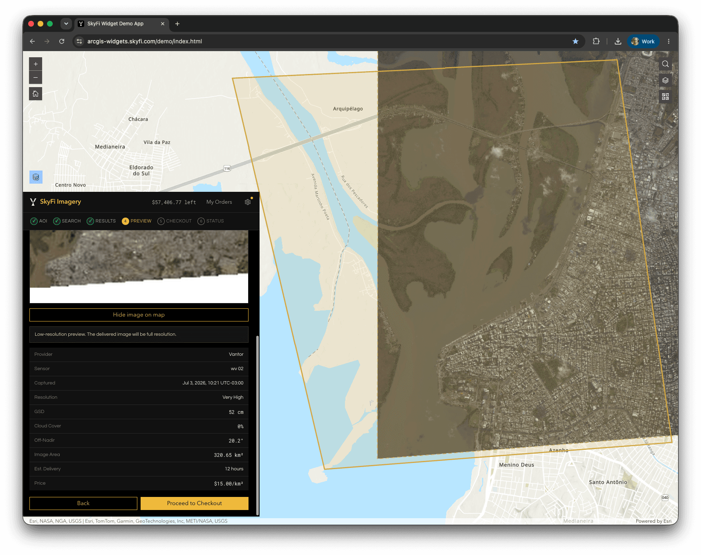Viewport: 701px width, 555px height.
Task: Click the Vantor provider value
Action: click(x=236, y=355)
